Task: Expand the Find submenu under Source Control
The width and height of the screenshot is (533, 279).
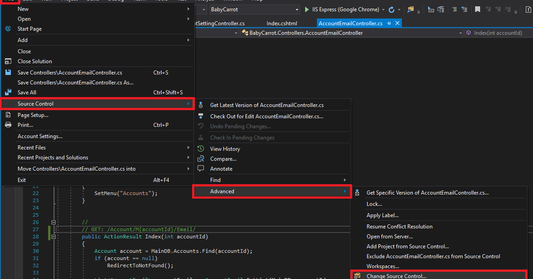Action: click(x=272, y=180)
